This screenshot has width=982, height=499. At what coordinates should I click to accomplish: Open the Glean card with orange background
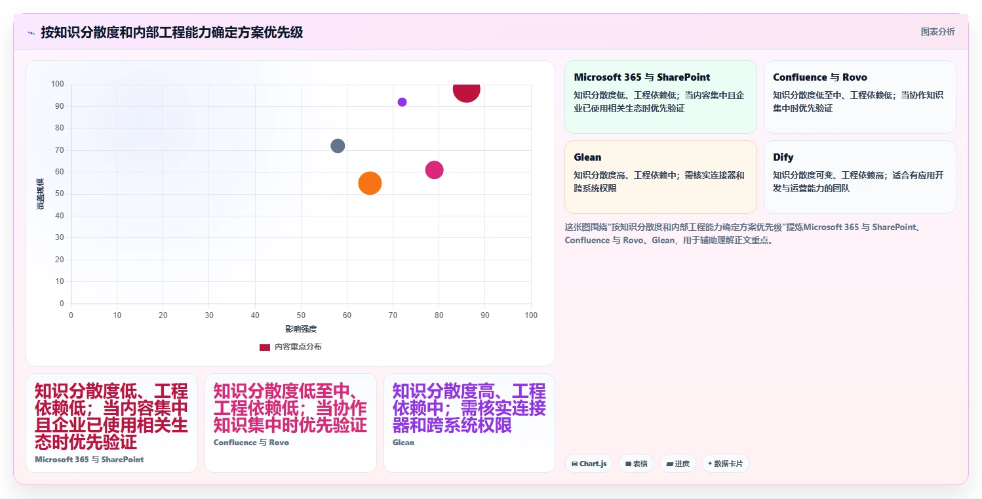pos(660,177)
